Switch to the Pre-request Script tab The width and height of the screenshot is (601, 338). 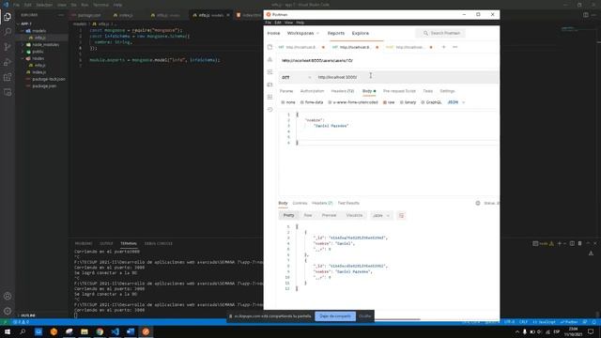tap(399, 91)
